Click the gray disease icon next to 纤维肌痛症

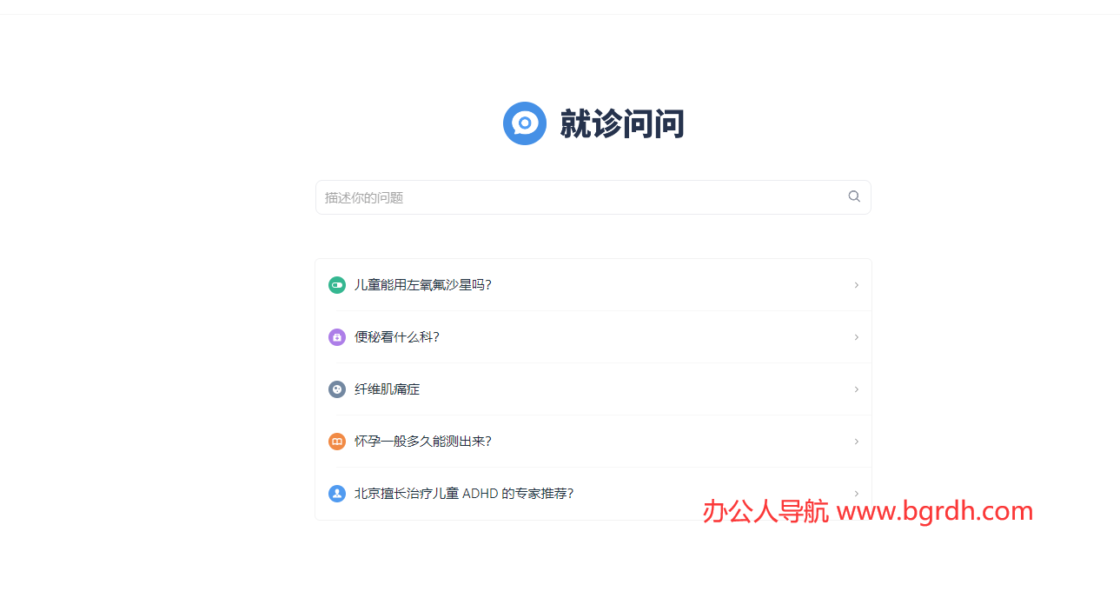(x=336, y=389)
